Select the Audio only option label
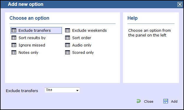The image size is (184, 110). click(82, 45)
